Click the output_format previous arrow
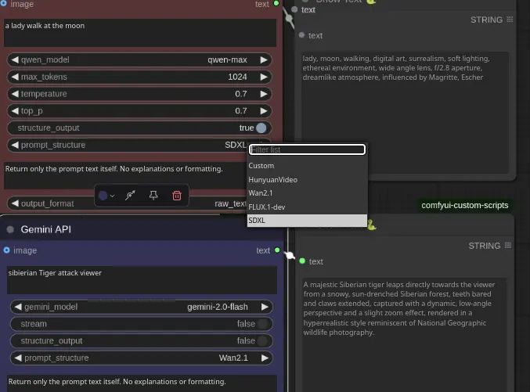The width and height of the screenshot is (530, 392). tap(15, 203)
